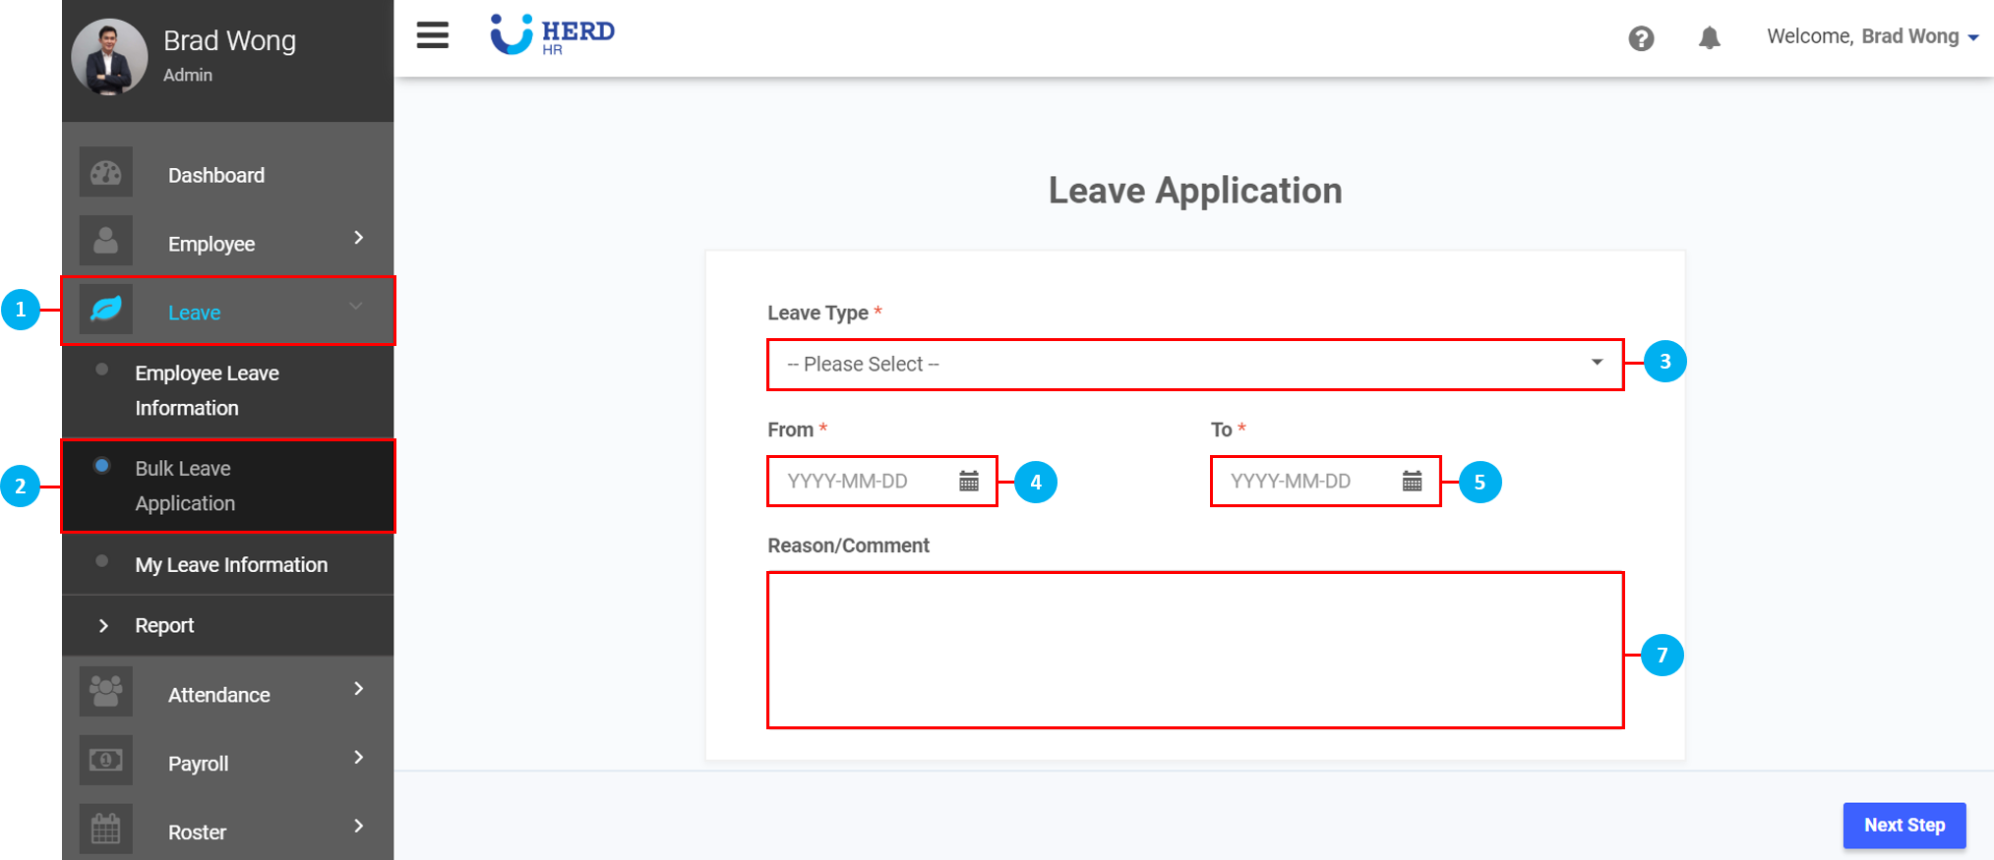Open the To date calendar picker
Viewport: 1994px width, 860px height.
tap(1413, 482)
